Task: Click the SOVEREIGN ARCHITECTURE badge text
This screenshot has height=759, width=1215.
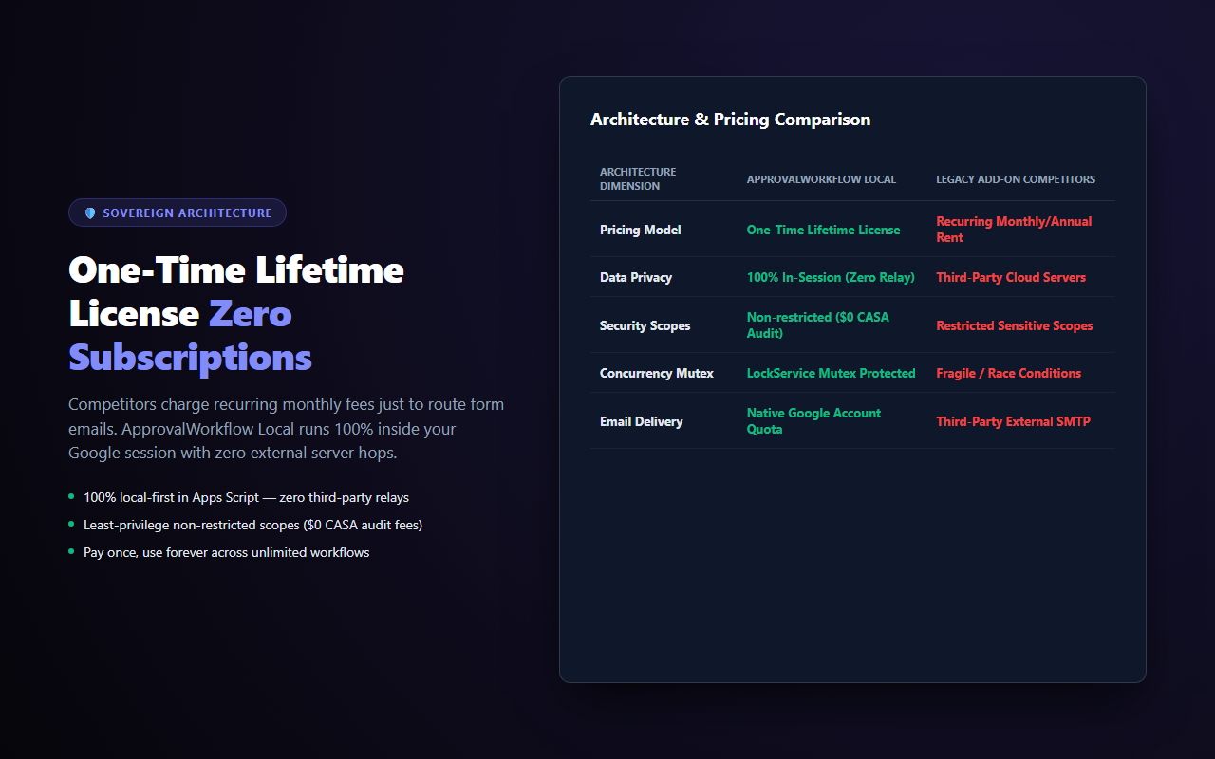Action: click(x=187, y=213)
